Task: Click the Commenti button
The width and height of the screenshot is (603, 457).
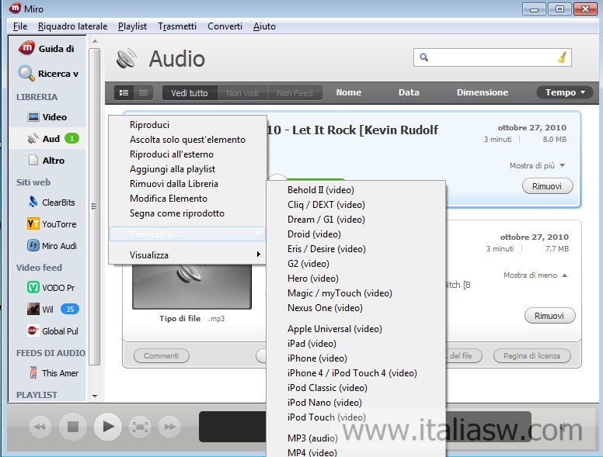Action: pyautogui.click(x=162, y=355)
